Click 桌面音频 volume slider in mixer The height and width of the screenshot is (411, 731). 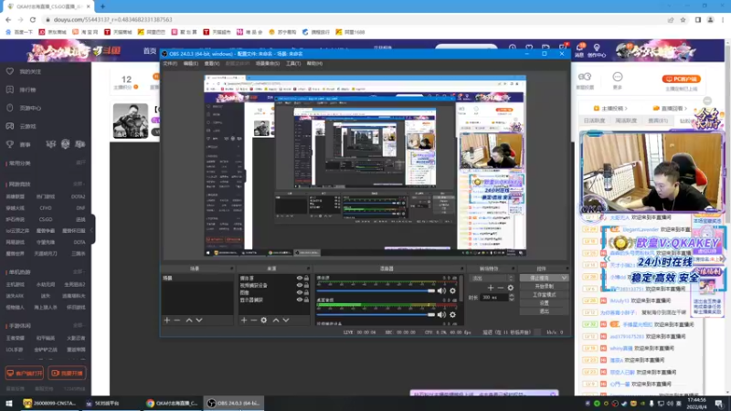pyautogui.click(x=376, y=314)
